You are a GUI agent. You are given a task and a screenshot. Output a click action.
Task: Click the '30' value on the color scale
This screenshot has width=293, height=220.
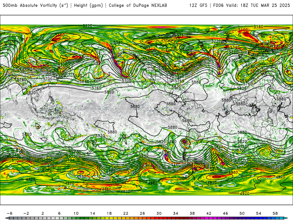coord(159,213)
